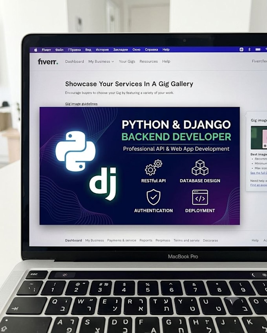Viewport: 267px width, 333px height.
Task: Open Your Gigs page
Action: tap(127, 61)
